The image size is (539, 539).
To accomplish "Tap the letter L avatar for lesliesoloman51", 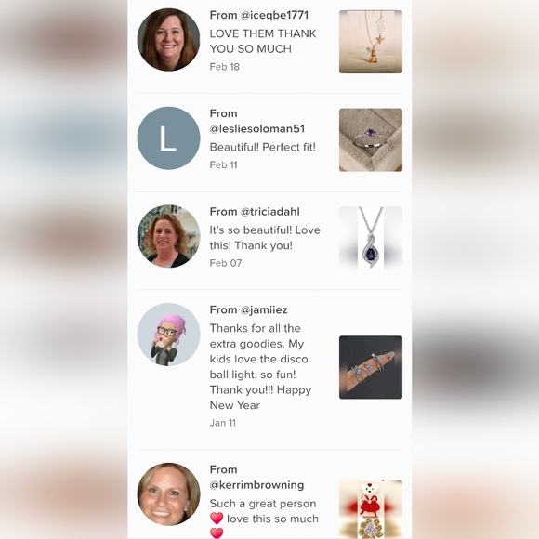I will pyautogui.click(x=168, y=138).
